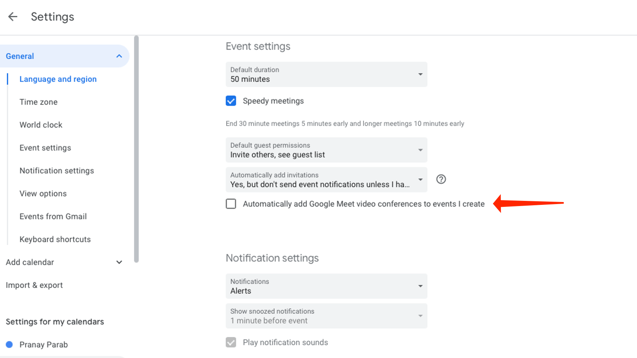Go back using the Settings arrow
The width and height of the screenshot is (637, 358).
tap(13, 17)
